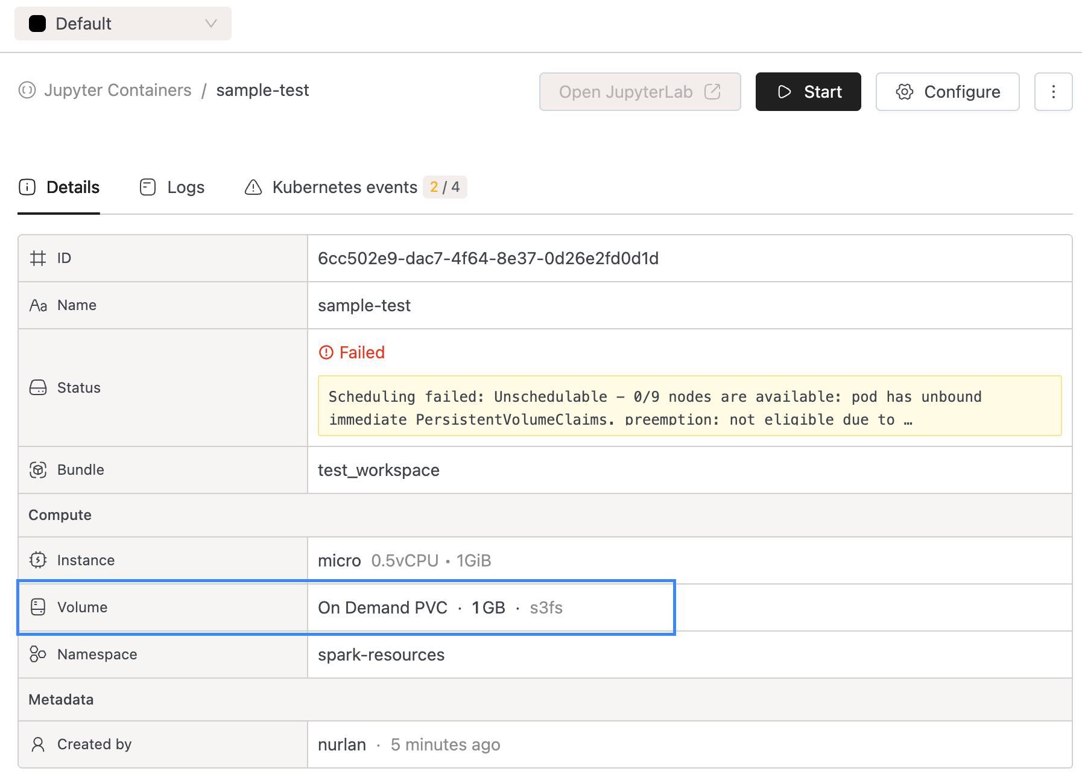This screenshot has width=1082, height=783.
Task: Click the Jupyter Containers breadcrumb icon
Action: [x=27, y=90]
